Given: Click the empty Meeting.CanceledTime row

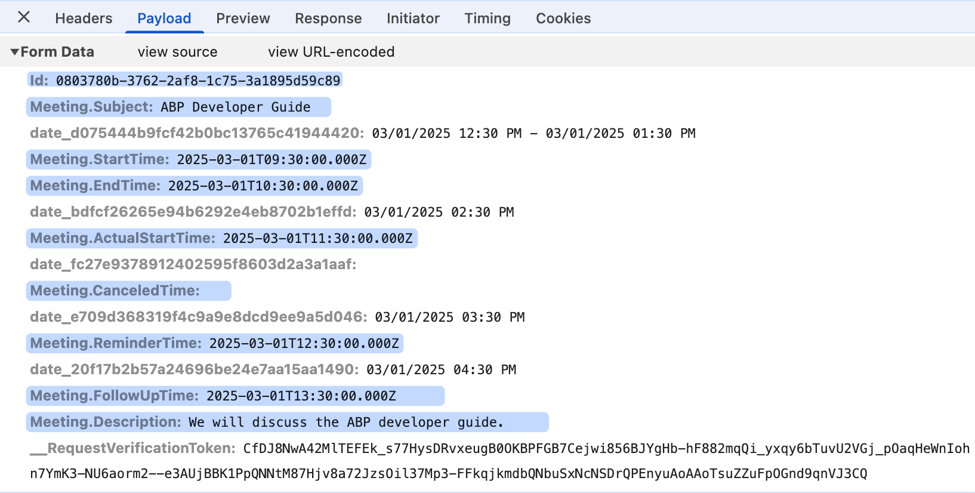Looking at the screenshot, I should pos(128,291).
